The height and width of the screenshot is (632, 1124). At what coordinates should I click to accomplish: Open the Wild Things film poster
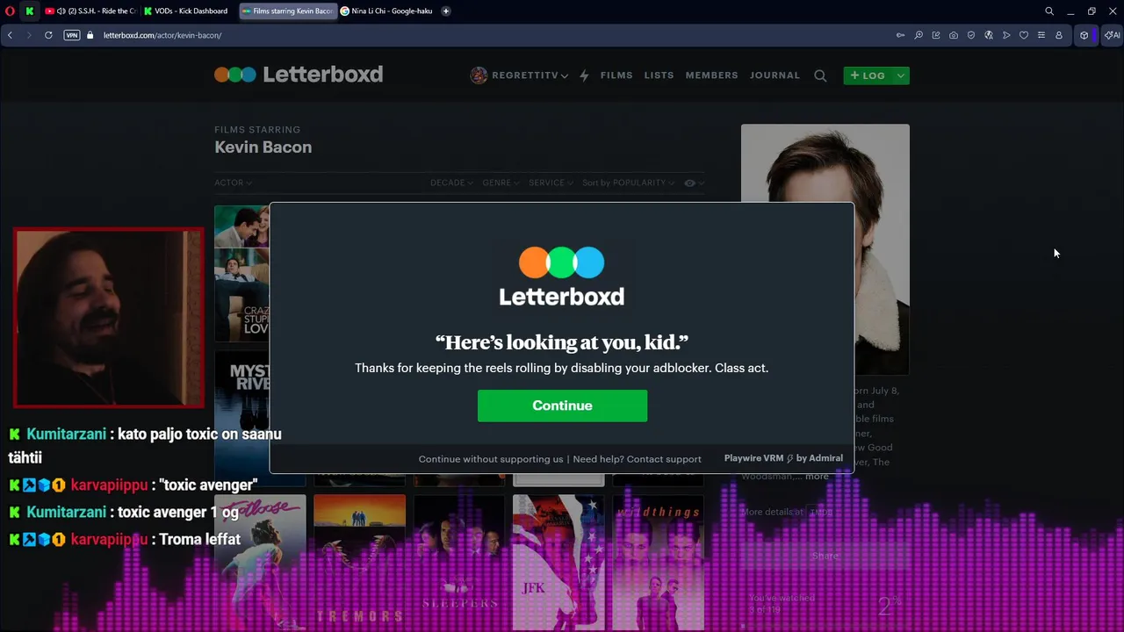tap(658, 562)
